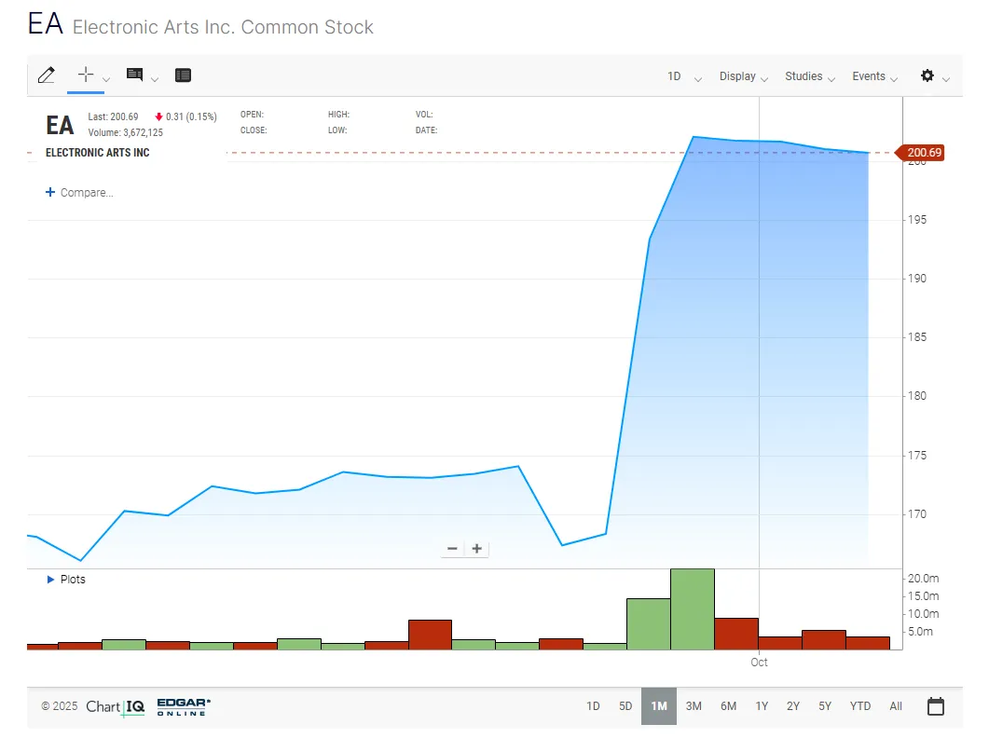The height and width of the screenshot is (738, 989).
Task: Zoom out with the minus button
Action: 452,549
